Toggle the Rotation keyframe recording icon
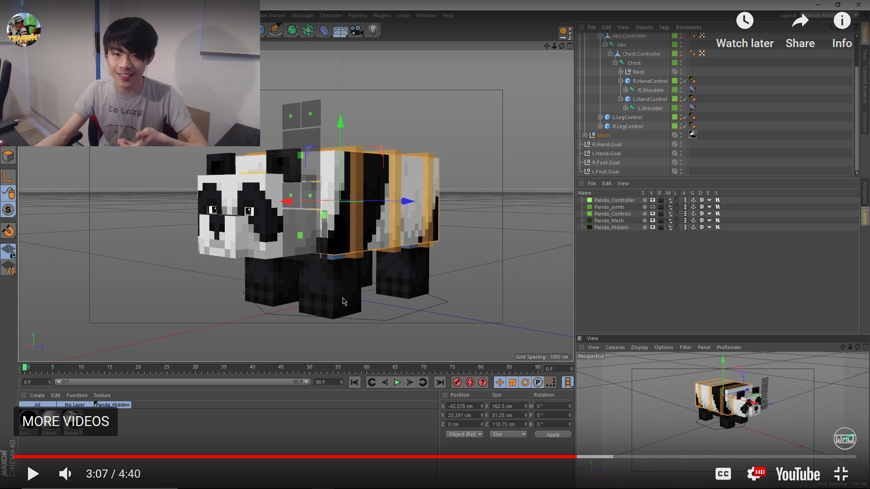This screenshot has width=870, height=489. tap(525, 383)
